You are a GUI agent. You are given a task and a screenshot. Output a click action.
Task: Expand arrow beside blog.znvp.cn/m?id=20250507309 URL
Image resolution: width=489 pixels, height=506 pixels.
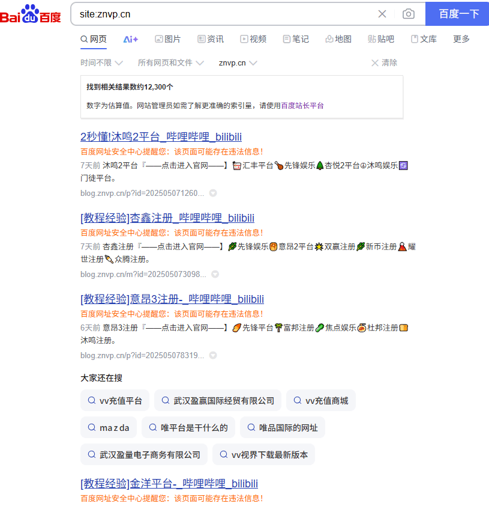point(215,274)
